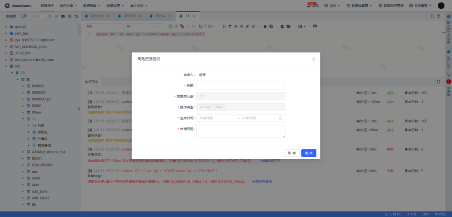452x217 pixels.
Task: Click the new folder icon in 数据源 panel
Action: 63,16
